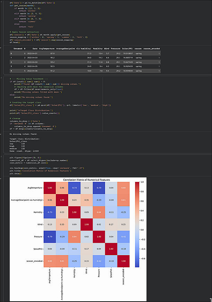Viewport: 212px width, 302px height.
Task: Click the pd.qcut Solar(PV)_class code line
Action: pyautogui.click(x=60, y=105)
